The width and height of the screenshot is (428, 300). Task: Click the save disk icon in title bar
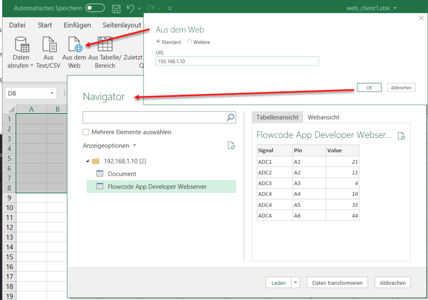[x=117, y=8]
